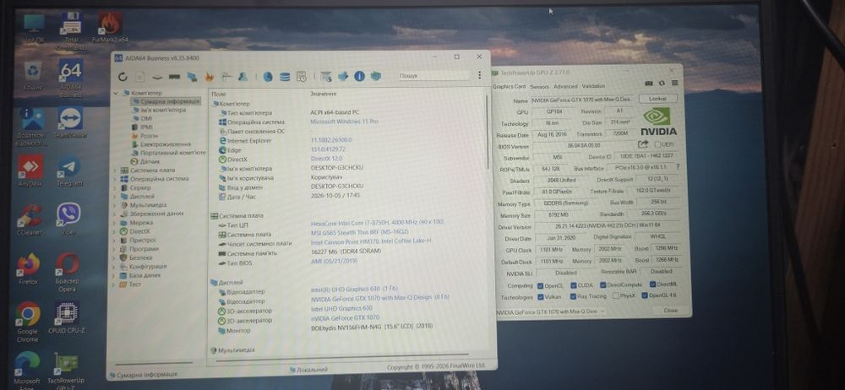The height and width of the screenshot is (390, 845).
Task: Open Firefox desktop shortcut
Action: 28,268
